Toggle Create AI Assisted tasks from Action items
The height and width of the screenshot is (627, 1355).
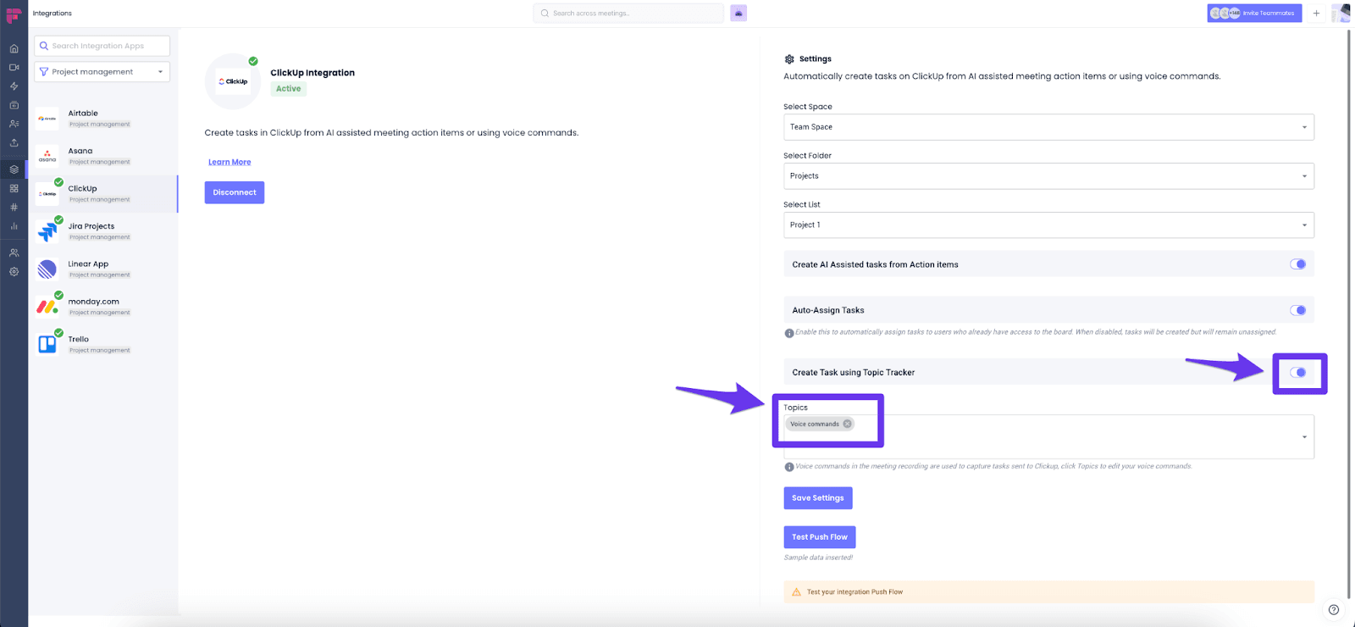[1297, 264]
